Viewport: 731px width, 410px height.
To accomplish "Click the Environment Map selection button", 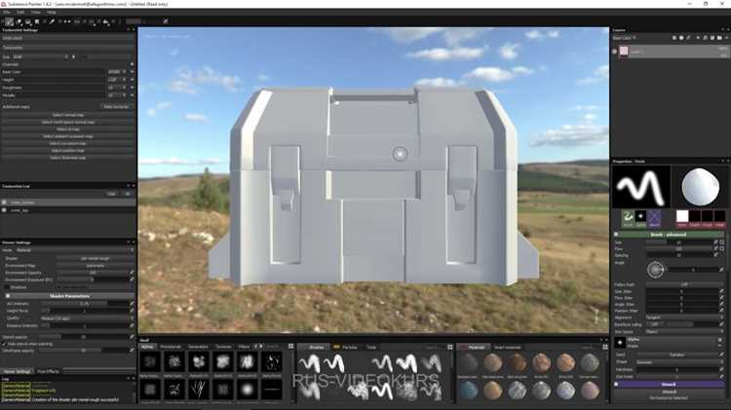I will [96, 266].
